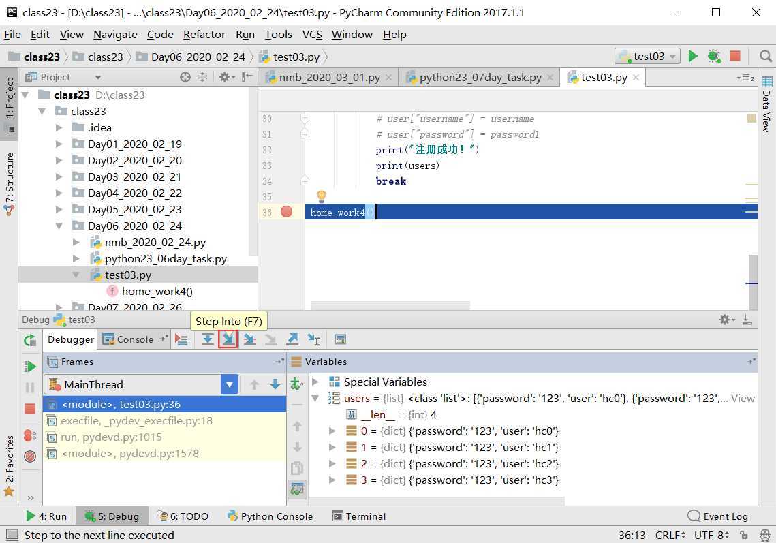Click View link for users value
The width and height of the screenshot is (776, 543).
coord(743,398)
